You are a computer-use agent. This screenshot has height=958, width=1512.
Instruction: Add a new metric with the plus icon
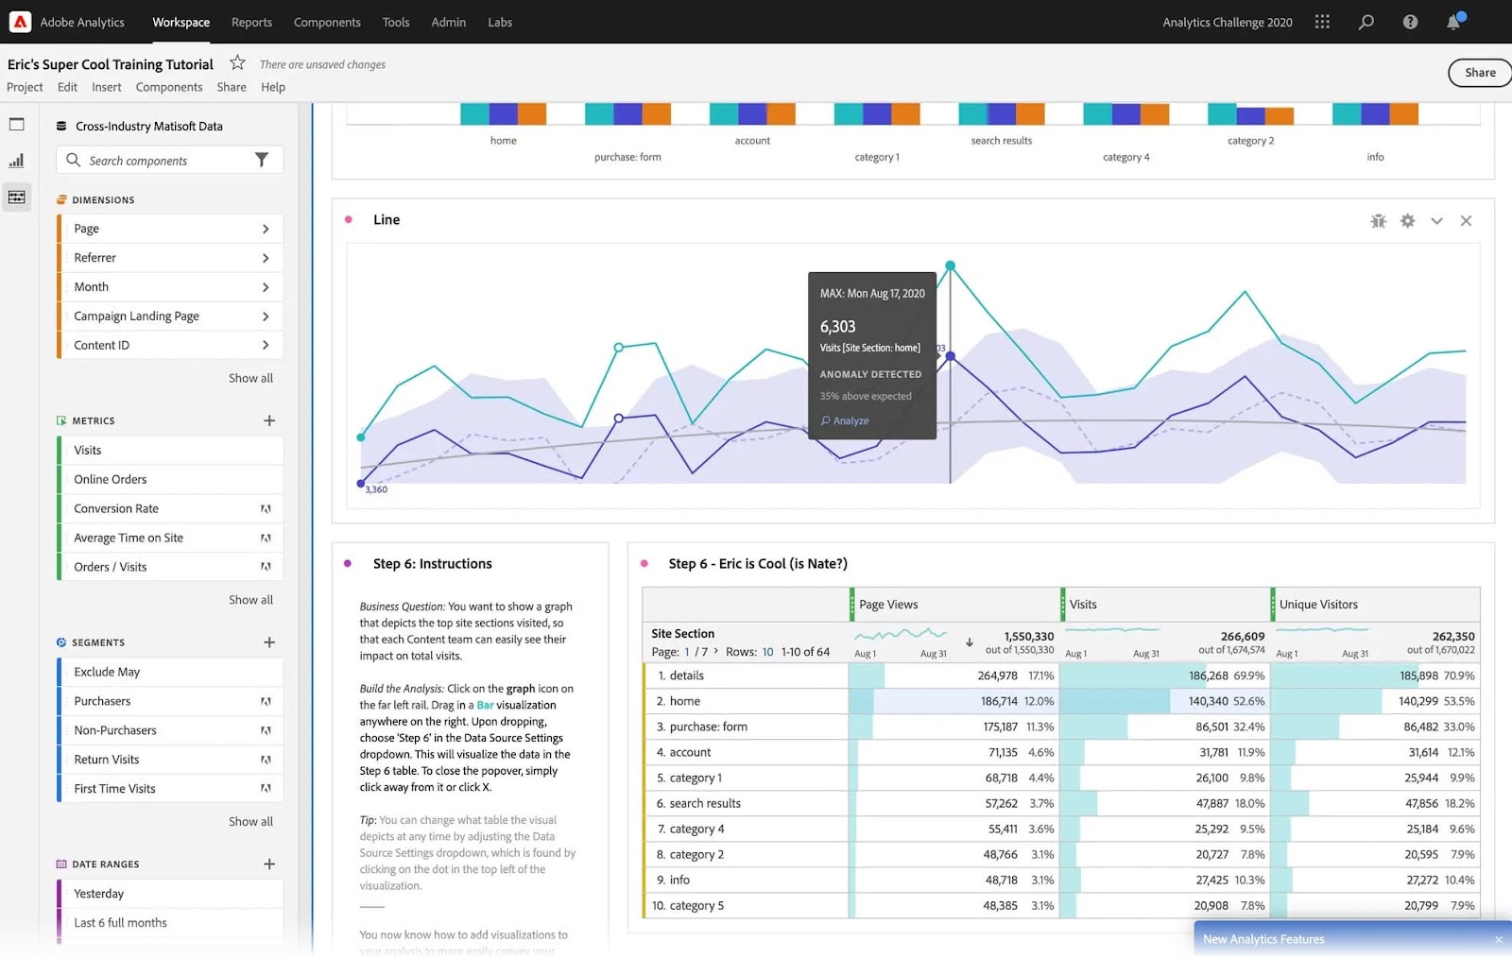(268, 420)
